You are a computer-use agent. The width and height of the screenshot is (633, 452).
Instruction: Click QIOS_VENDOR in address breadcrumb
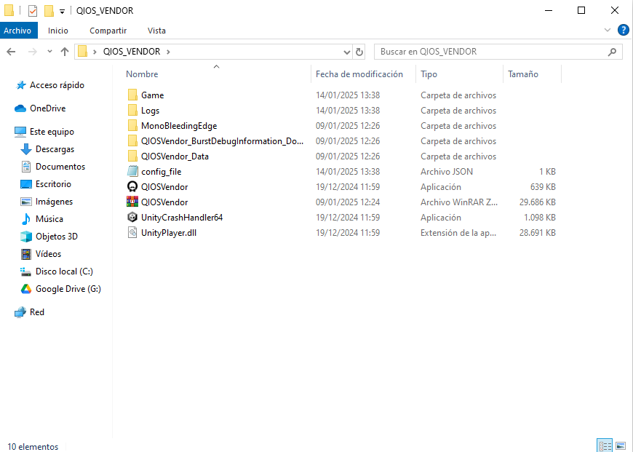pyautogui.click(x=132, y=52)
